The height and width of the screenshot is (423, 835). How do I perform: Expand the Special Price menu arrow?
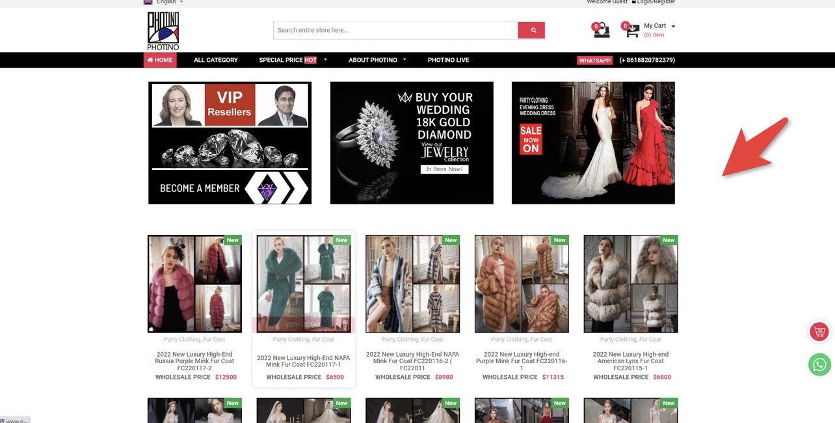click(325, 60)
